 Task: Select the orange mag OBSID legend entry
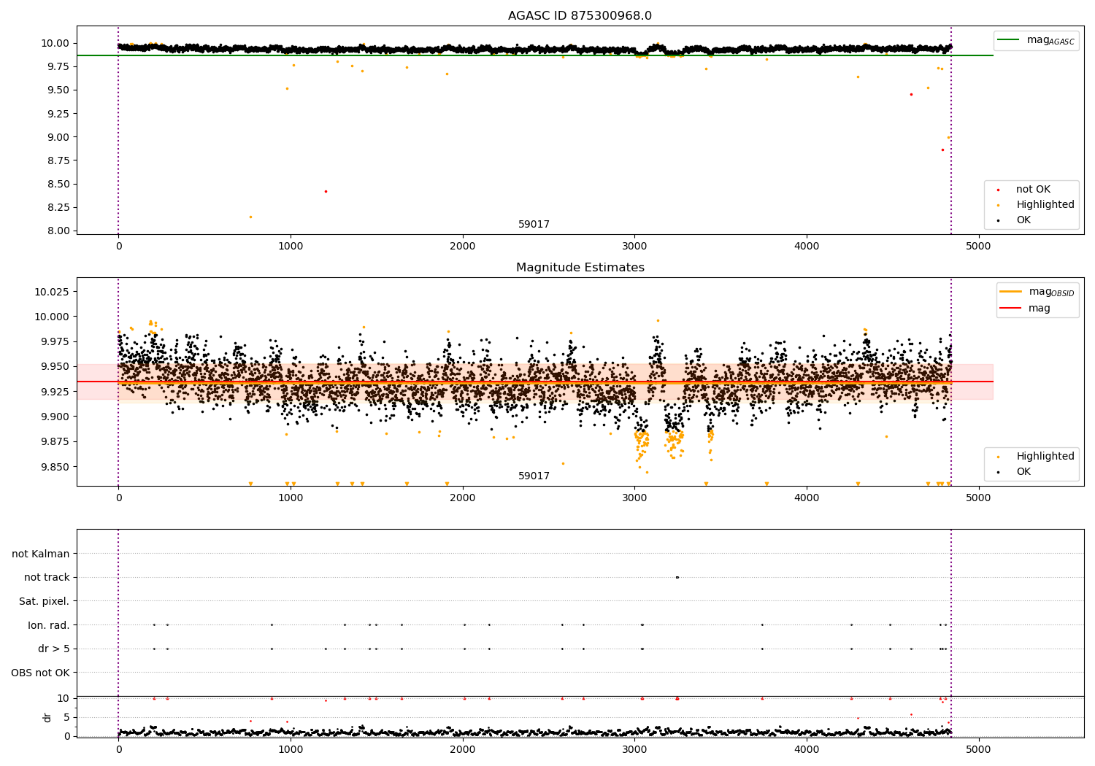point(1037,292)
